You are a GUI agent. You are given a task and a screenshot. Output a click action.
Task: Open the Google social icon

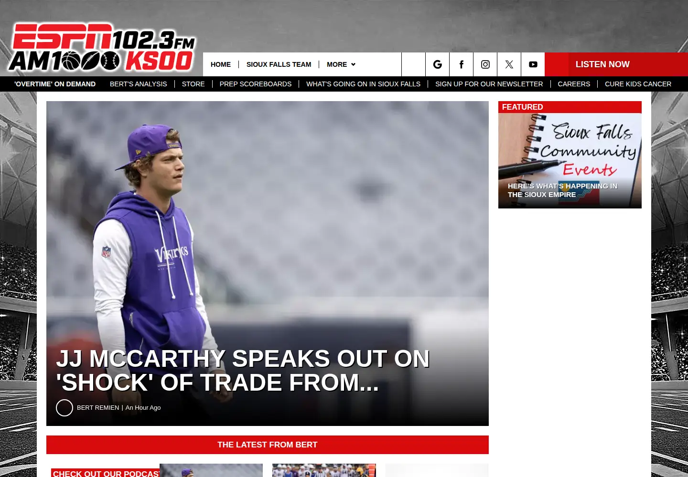pos(437,64)
